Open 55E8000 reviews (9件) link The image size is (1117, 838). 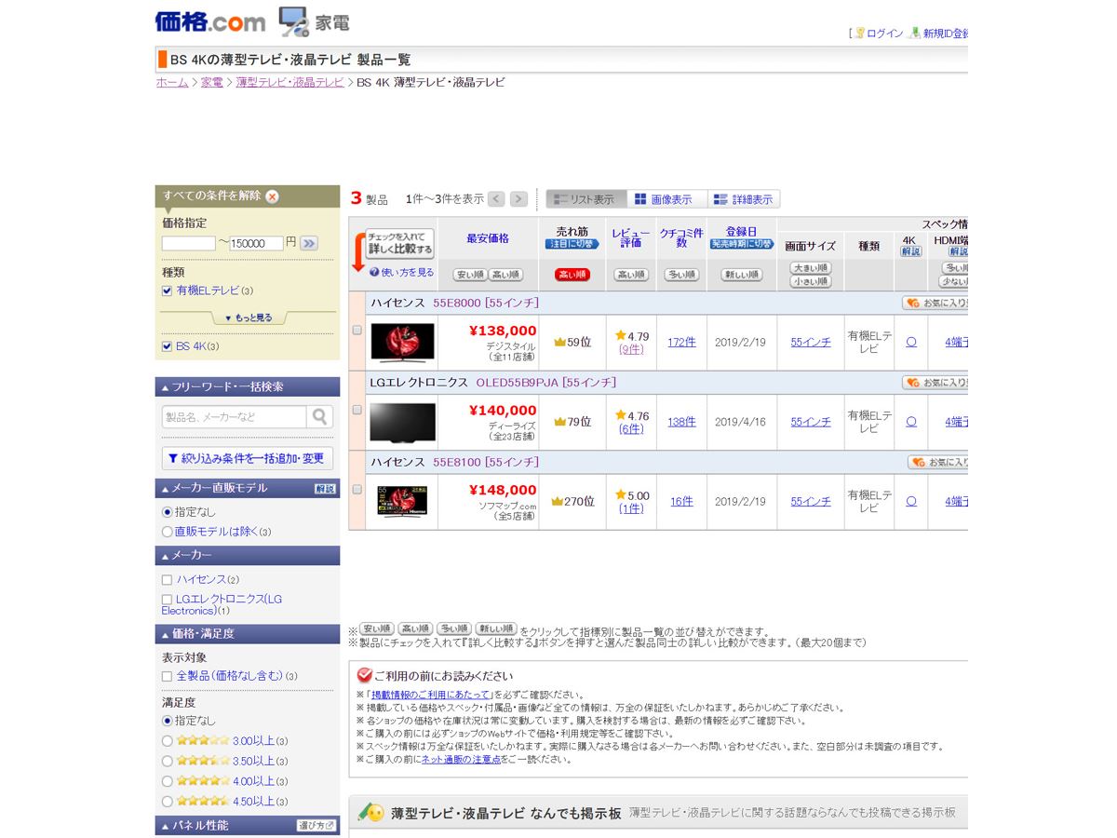pyautogui.click(x=631, y=350)
